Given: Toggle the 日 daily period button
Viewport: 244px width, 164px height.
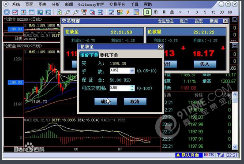Looking at the screenshot, I should tap(147, 12).
